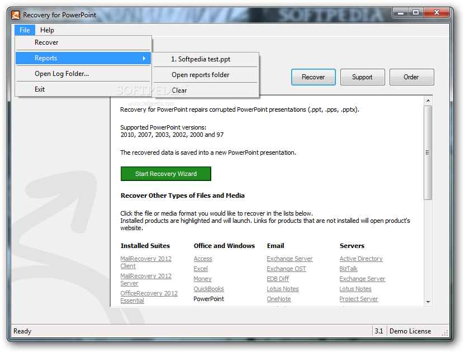Select Clear in the Reports submenu
465x353 pixels.
tap(205, 90)
